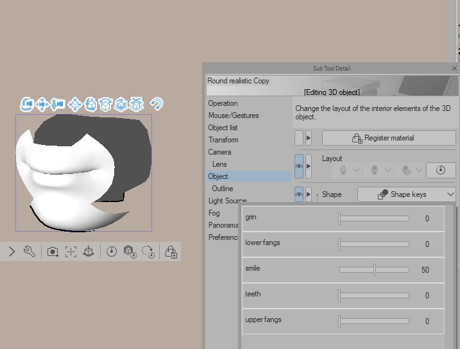Click the smile shape key slider
The image size is (460, 349).
tap(375, 270)
